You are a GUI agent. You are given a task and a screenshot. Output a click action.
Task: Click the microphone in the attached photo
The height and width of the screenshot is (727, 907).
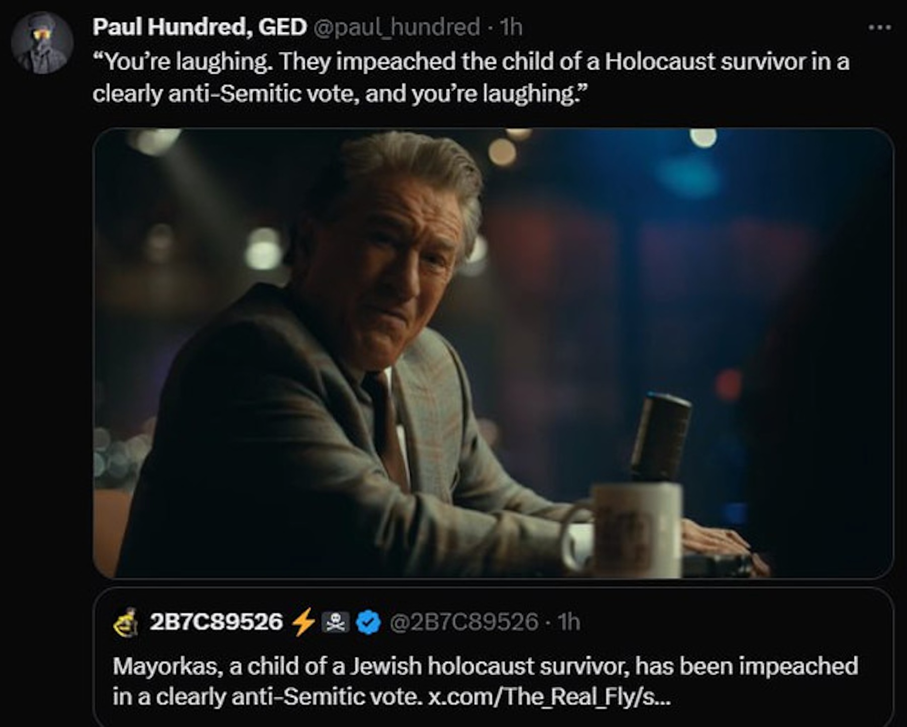point(661,434)
